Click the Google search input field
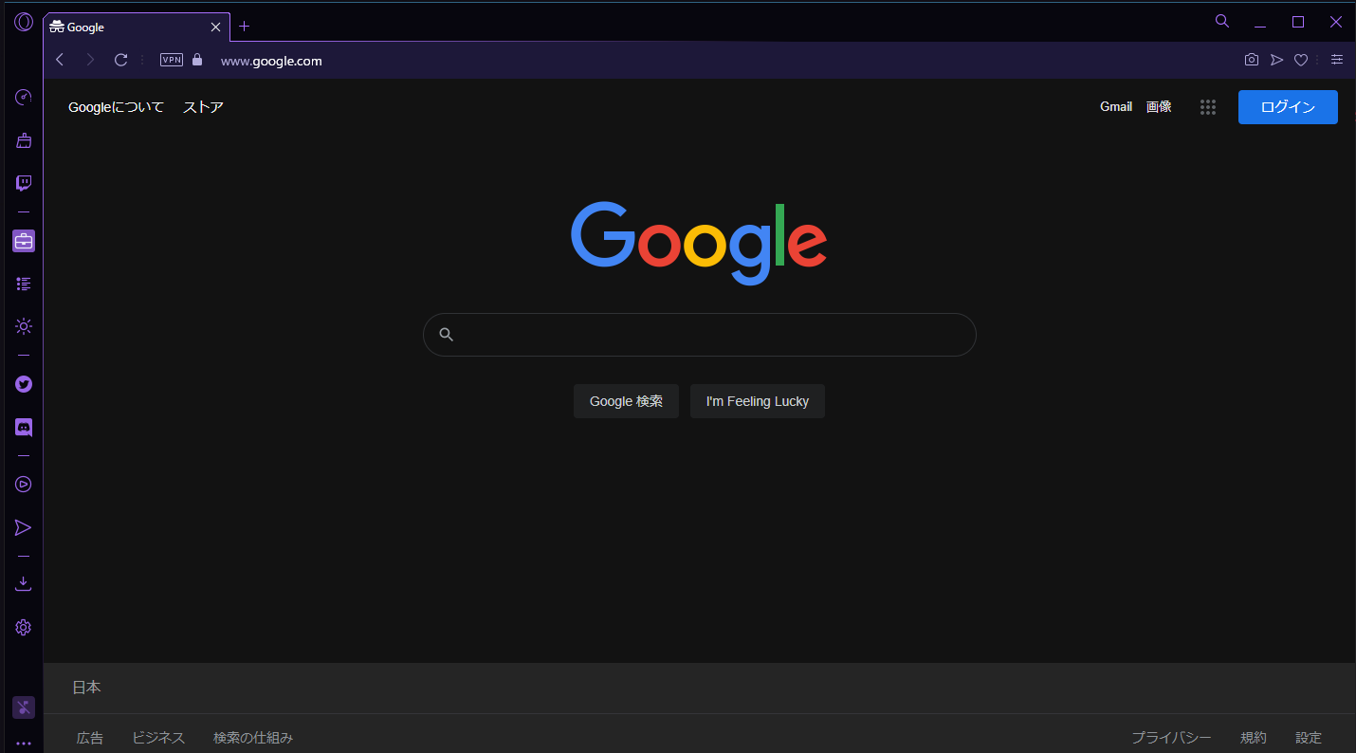This screenshot has height=753, width=1356. tap(700, 335)
